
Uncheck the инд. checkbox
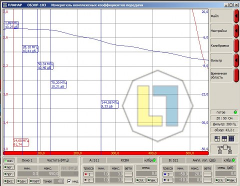point(69,181)
